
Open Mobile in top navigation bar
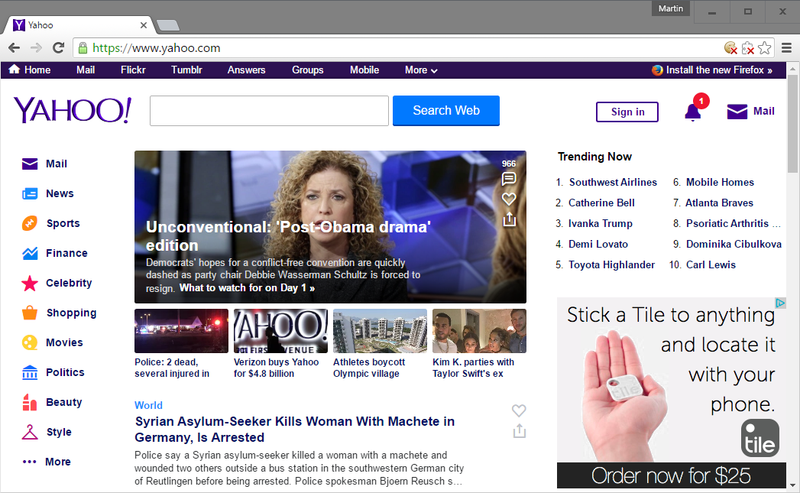coord(364,70)
